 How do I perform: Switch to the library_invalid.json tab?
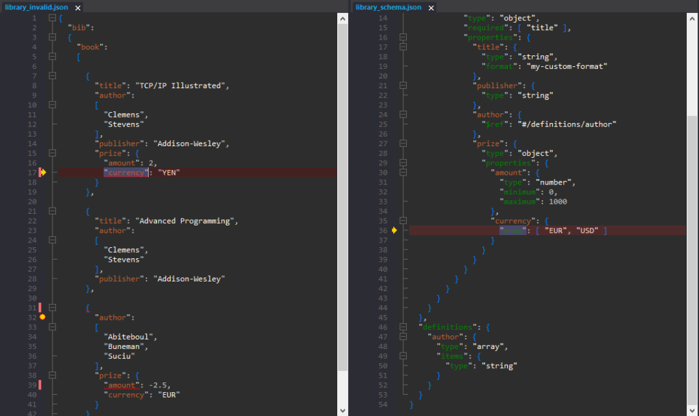click(37, 7)
